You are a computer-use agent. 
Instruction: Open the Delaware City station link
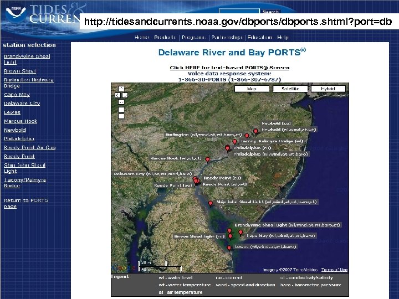click(22, 104)
